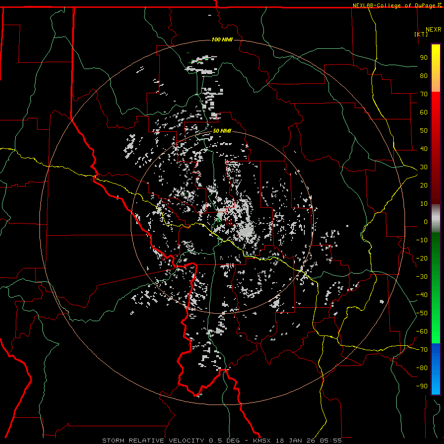444x444 pixels.
Task: Click the -40 knot scale label
Action: pyautogui.click(x=422, y=295)
